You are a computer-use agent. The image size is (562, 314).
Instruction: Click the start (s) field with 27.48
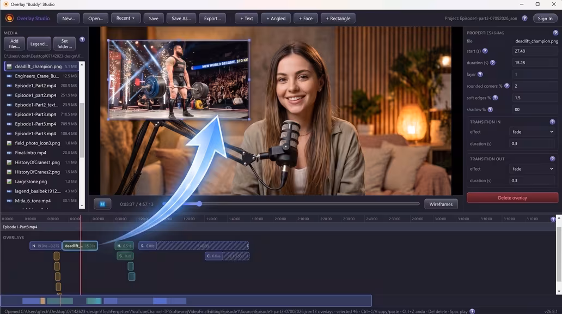[534, 51]
